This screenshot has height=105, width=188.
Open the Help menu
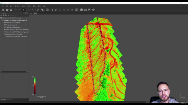click(44, 6)
